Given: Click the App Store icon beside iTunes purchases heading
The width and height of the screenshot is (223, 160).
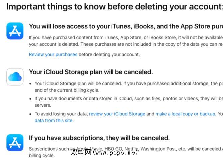Looking at the screenshot, I should pos(15,31).
